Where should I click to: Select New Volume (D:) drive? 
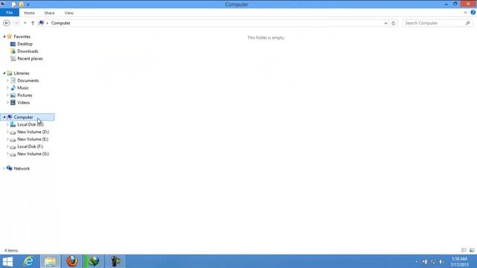[33, 132]
